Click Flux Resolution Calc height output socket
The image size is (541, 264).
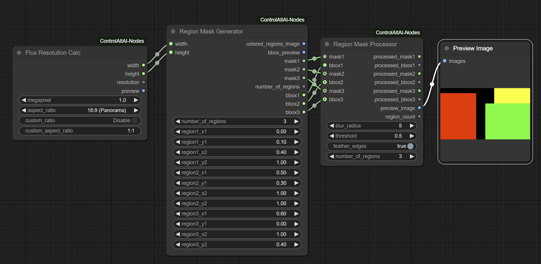click(x=143, y=74)
